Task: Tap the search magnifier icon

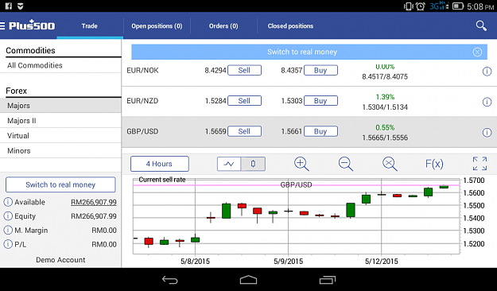Action: [x=481, y=25]
